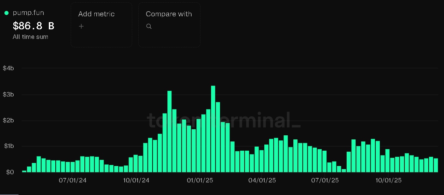Click the green dot beside pump.fun
Viewport: 444px width, 195px height.
6,13
